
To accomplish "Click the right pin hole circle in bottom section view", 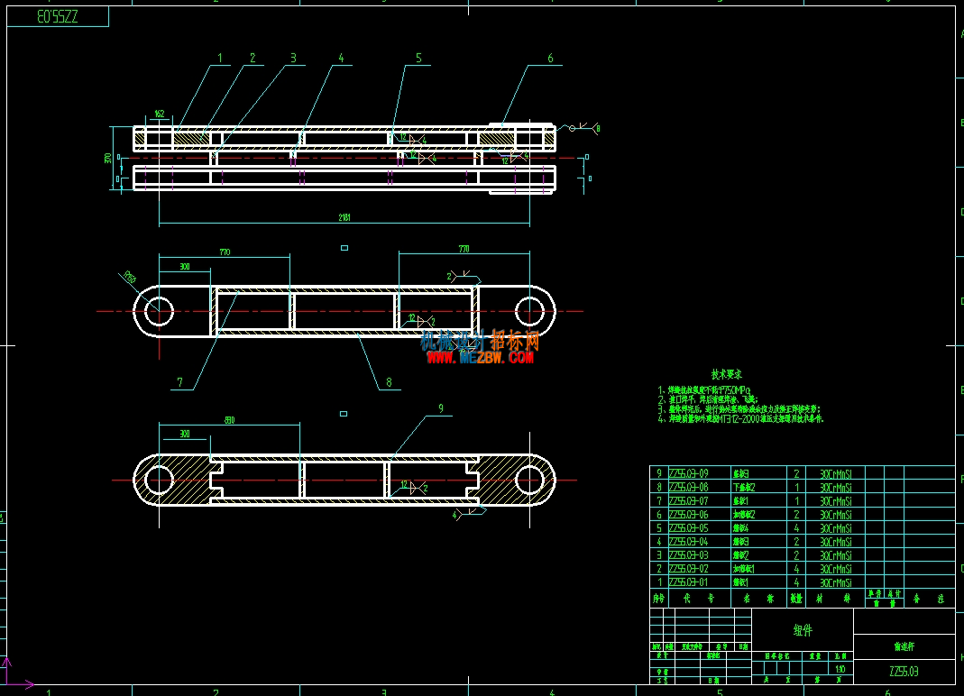I will [x=530, y=481].
